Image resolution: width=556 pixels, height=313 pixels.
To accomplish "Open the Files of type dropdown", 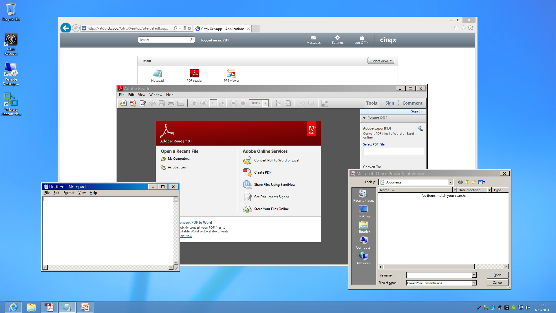I will (474, 283).
